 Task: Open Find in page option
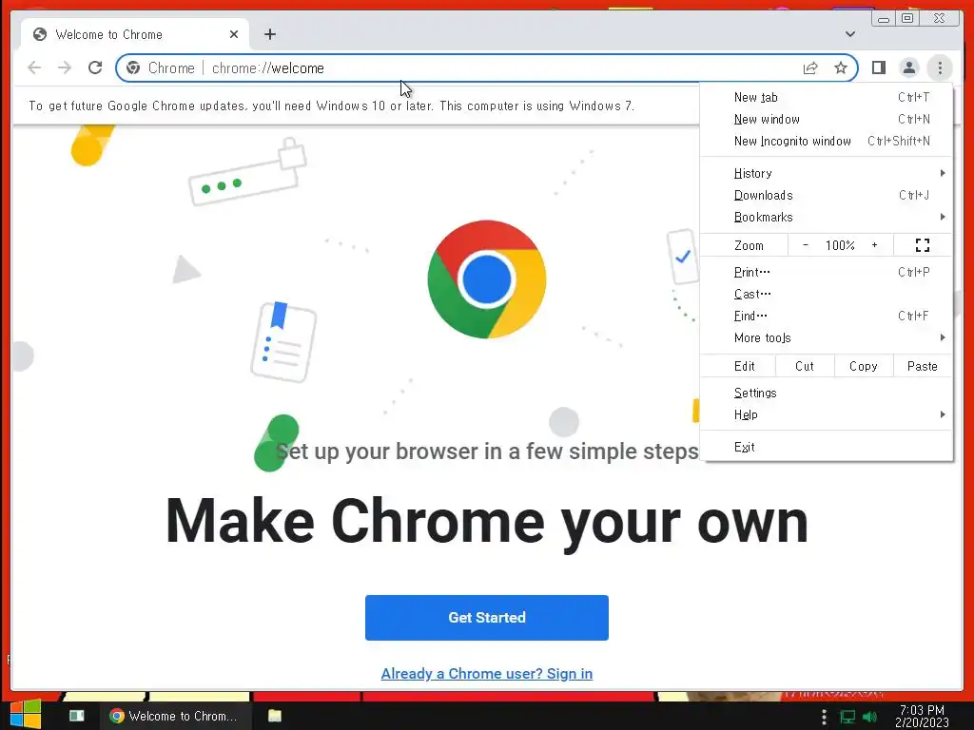click(827, 316)
